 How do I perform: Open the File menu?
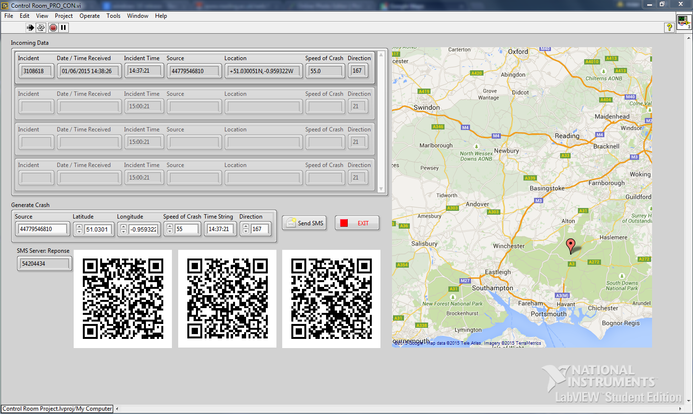pyautogui.click(x=9, y=16)
